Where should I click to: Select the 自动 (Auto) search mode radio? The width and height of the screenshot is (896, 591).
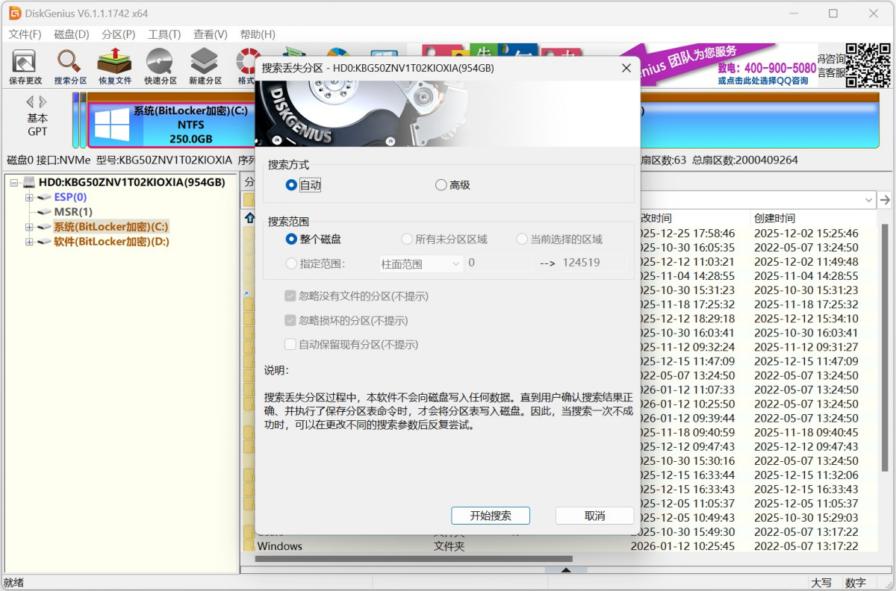pyautogui.click(x=292, y=185)
